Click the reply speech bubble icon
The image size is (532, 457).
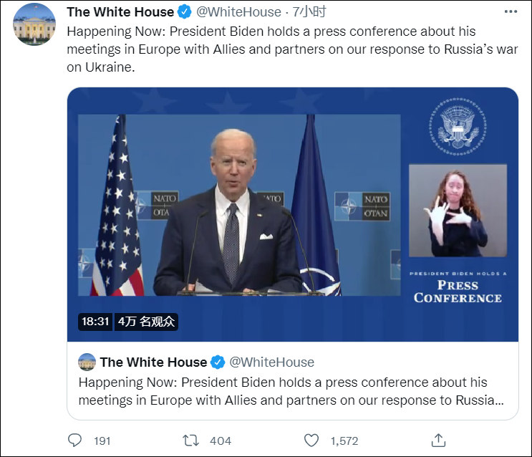pyautogui.click(x=75, y=440)
